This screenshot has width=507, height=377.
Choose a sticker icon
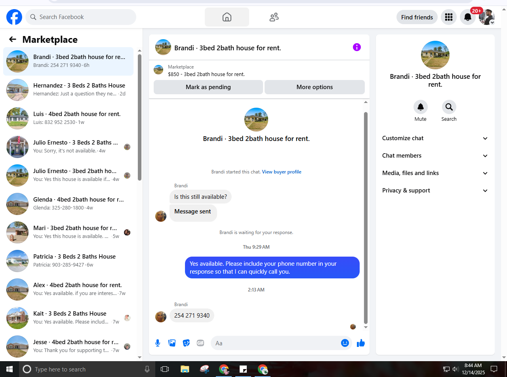pos(186,343)
